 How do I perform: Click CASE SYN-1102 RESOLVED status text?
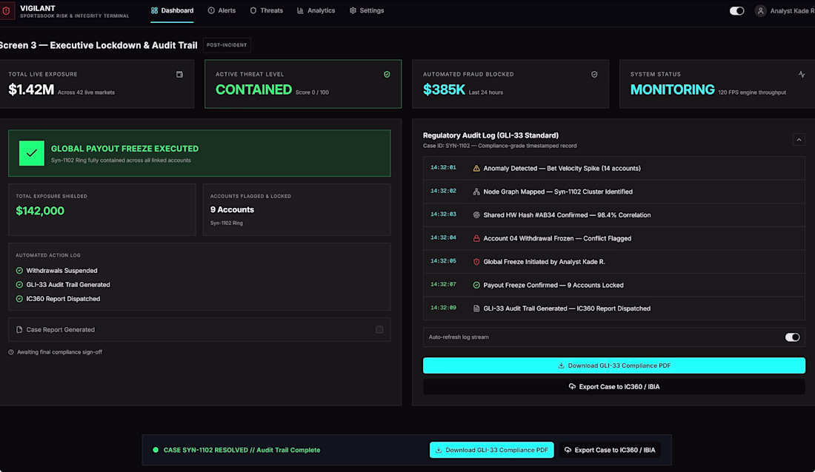(242, 451)
